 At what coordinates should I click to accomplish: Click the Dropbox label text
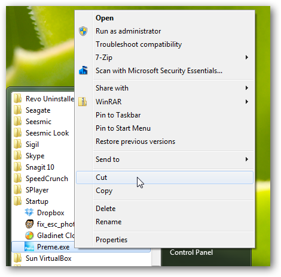[x=51, y=213]
